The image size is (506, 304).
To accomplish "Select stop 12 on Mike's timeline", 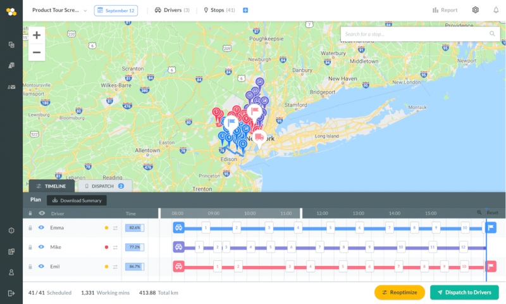I will [x=463, y=247].
